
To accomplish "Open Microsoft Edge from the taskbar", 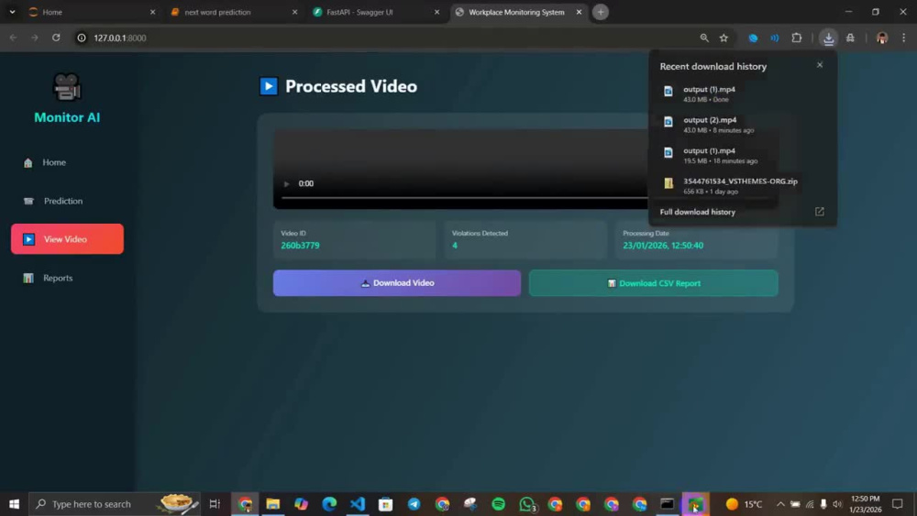I will pyautogui.click(x=329, y=504).
